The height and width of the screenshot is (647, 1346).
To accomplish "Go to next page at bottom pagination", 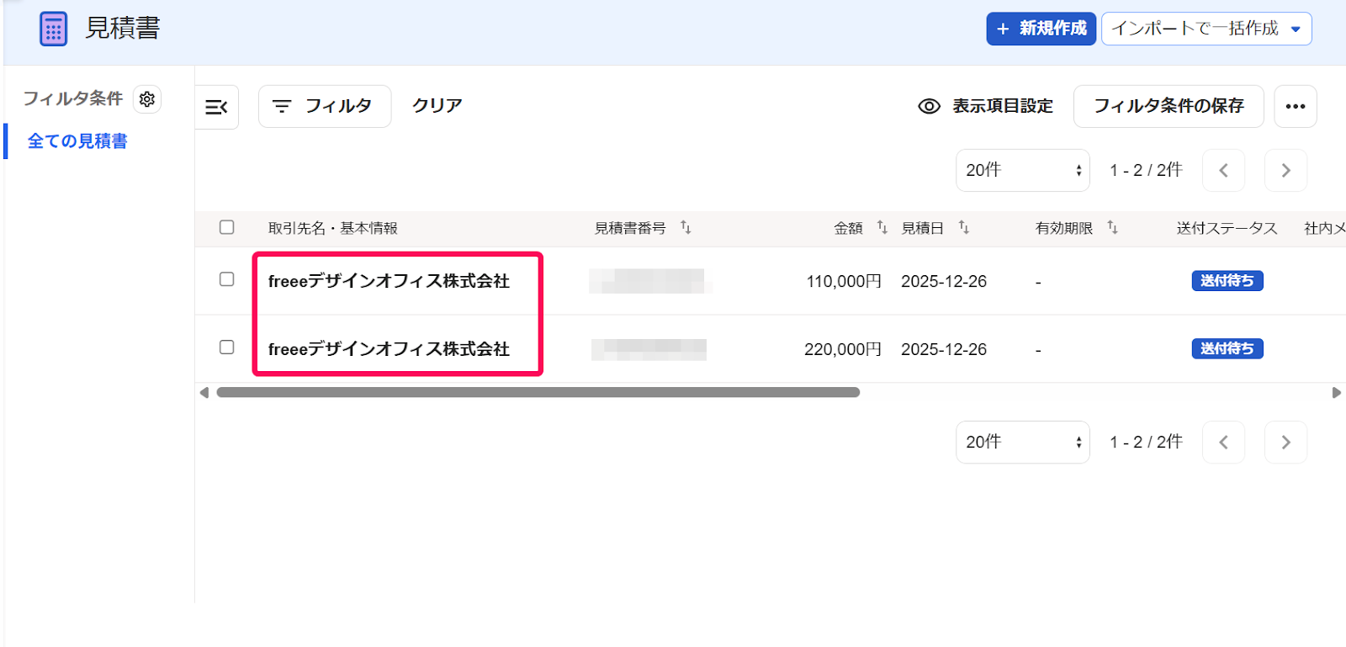I will click(x=1285, y=443).
